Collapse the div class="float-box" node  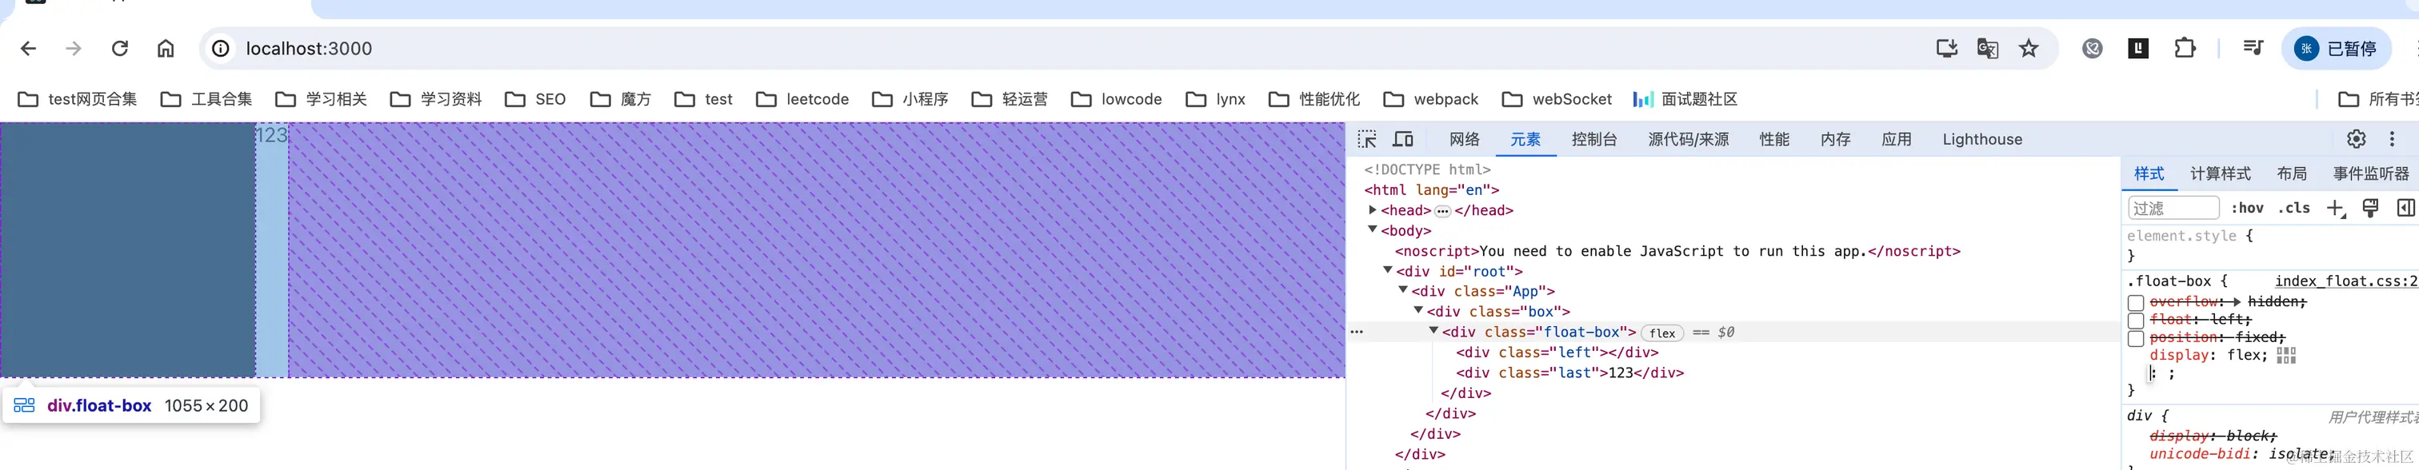pyautogui.click(x=1434, y=331)
